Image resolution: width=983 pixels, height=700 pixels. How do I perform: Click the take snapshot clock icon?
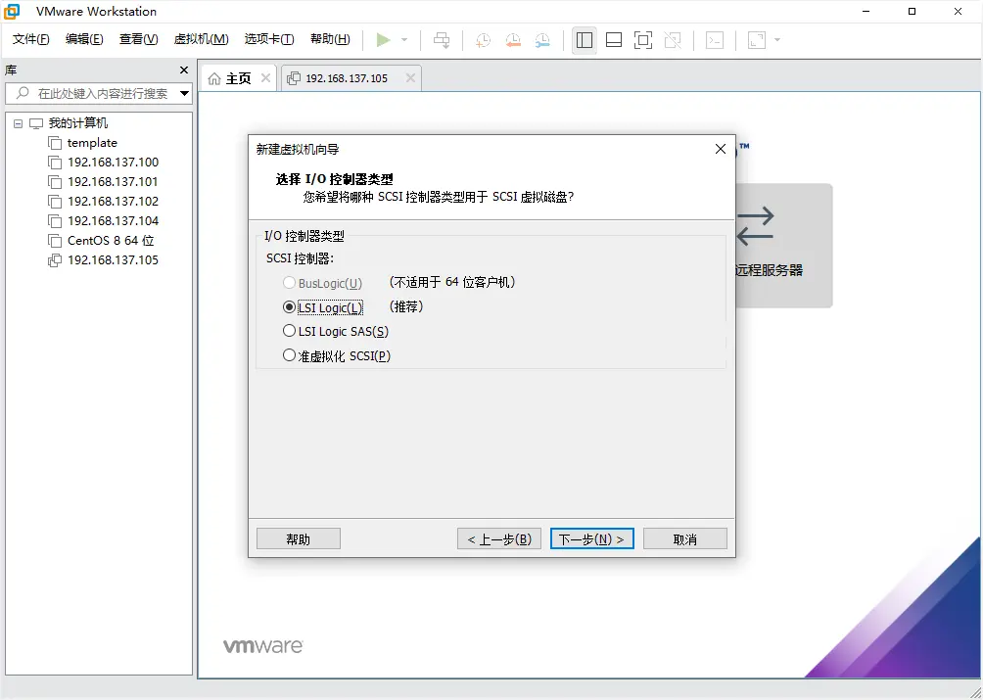(x=483, y=40)
